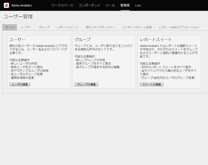
Task: Click the text 各ユーザのグループ変更
Action: (x=27, y=74)
